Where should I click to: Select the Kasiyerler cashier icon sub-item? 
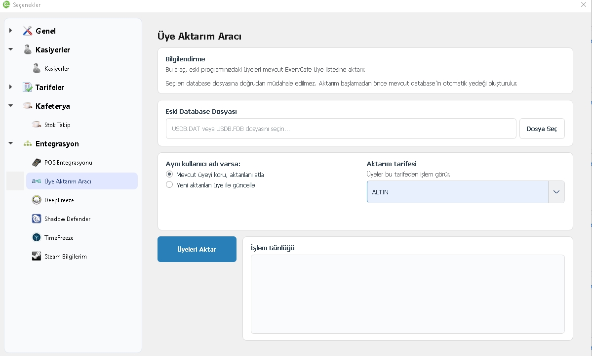[x=37, y=68]
